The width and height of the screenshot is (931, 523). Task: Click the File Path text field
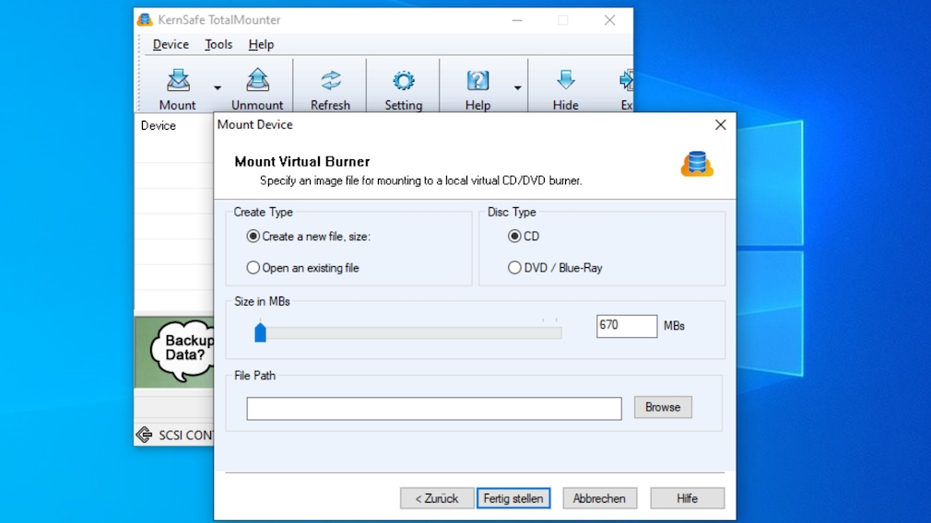click(x=433, y=408)
